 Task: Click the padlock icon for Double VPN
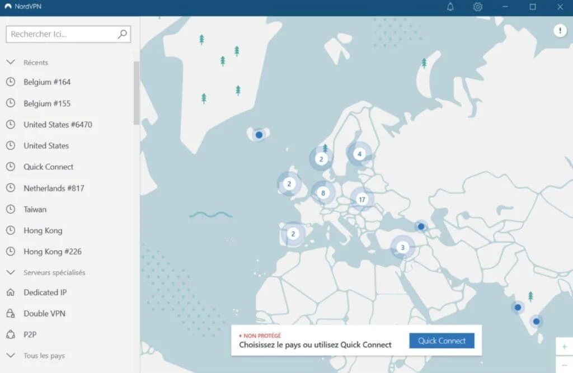pyautogui.click(x=11, y=314)
